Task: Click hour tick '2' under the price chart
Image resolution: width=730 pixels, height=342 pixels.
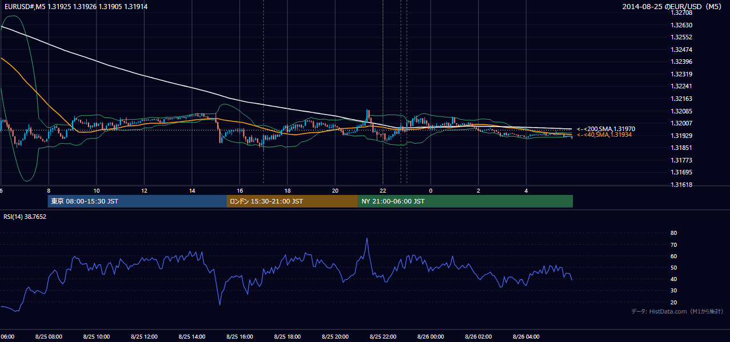Action: pos(479,190)
